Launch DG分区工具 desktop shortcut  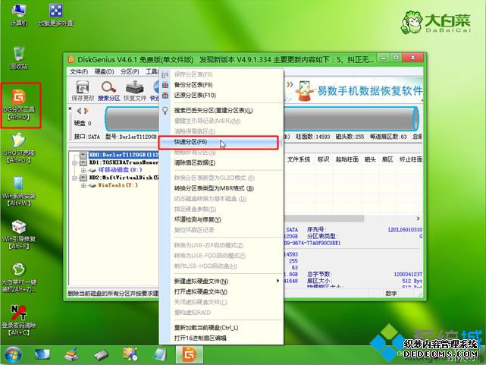tap(19, 105)
